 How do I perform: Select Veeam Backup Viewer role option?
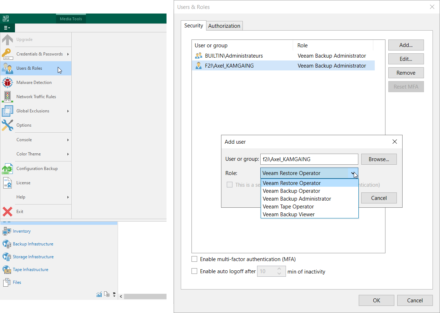click(x=309, y=214)
